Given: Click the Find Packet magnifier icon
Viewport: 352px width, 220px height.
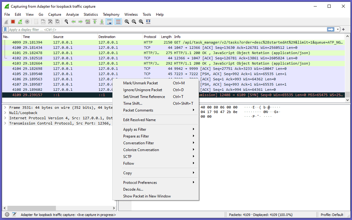Looking at the screenshot, I should pyautogui.click(x=66, y=22).
